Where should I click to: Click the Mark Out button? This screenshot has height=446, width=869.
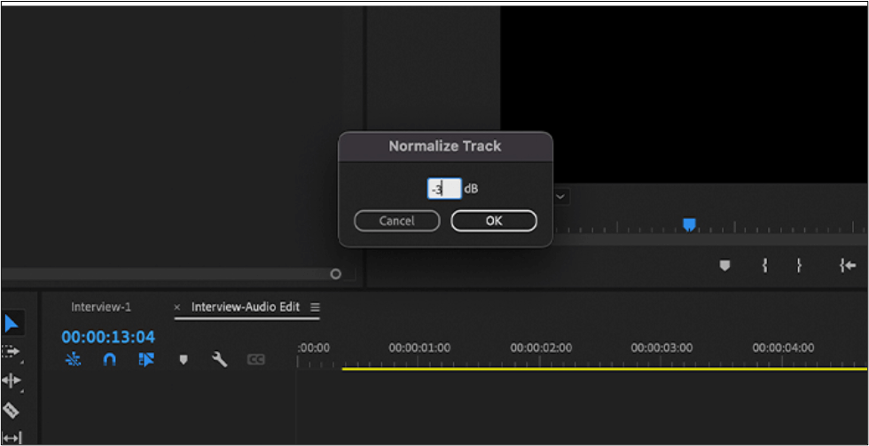pos(799,266)
